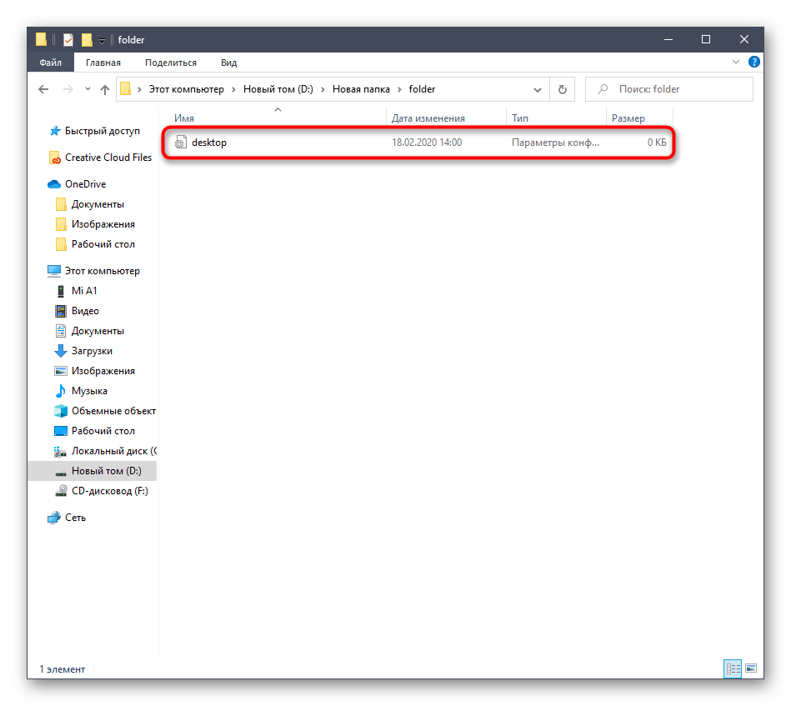
Task: Click the Загрузки blue arrow icon
Action: click(x=61, y=351)
